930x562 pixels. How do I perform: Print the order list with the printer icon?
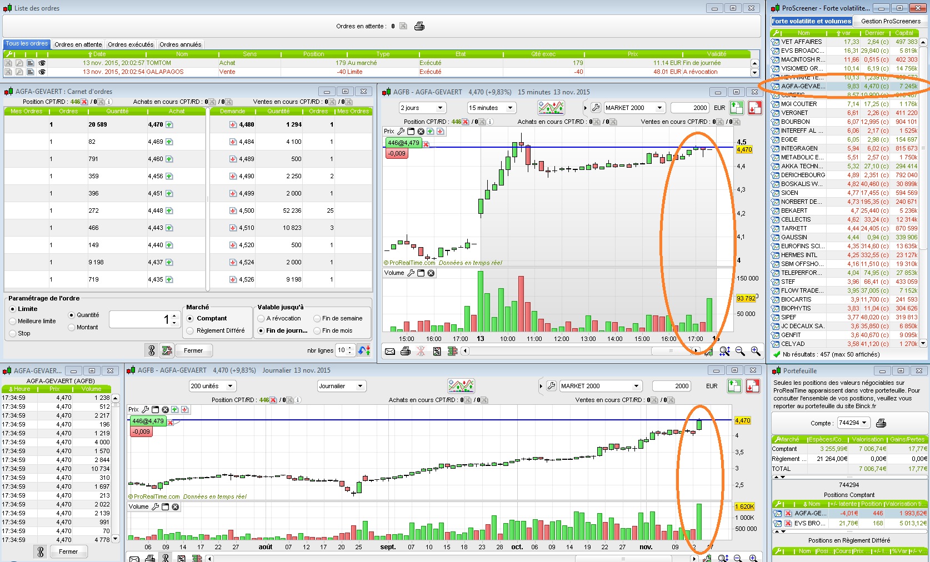tap(419, 26)
